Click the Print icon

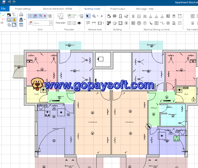point(21,15)
